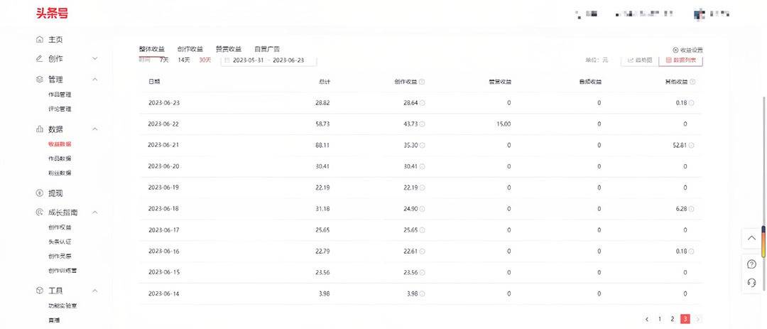The width and height of the screenshot is (767, 329).
Task: Switch to 数据列表 list view
Action: [x=680, y=60]
